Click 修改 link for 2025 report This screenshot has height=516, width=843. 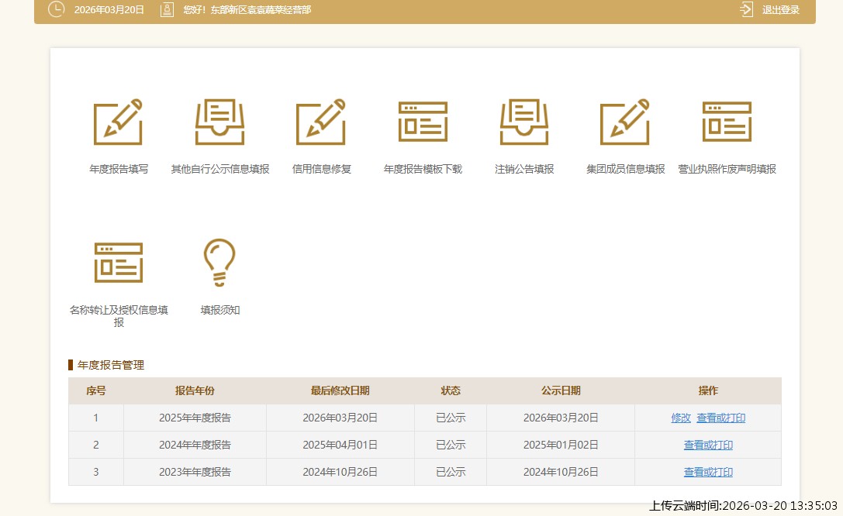pos(681,418)
